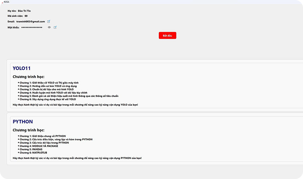Click the YOLO practice reminder sentence
Viewport: 303px width, 179px height.
point(76,105)
